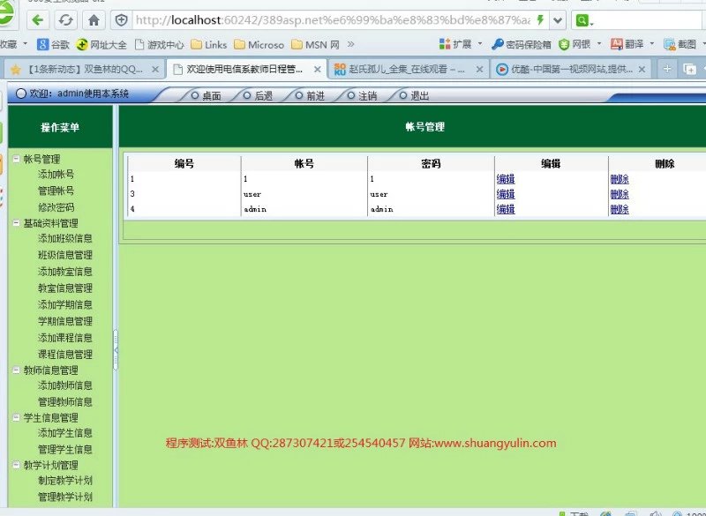The height and width of the screenshot is (516, 706).
Task: Open the MSN 网 bookmark folder
Action: [x=315, y=44]
